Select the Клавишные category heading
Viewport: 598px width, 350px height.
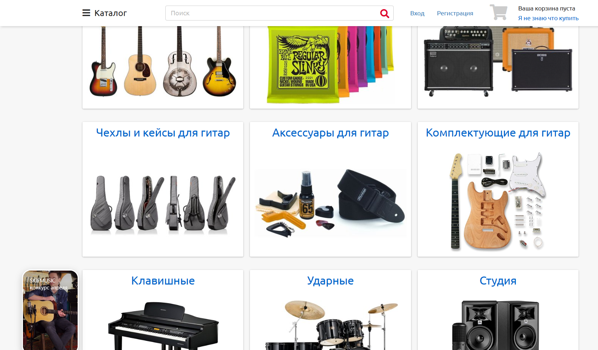(x=163, y=281)
